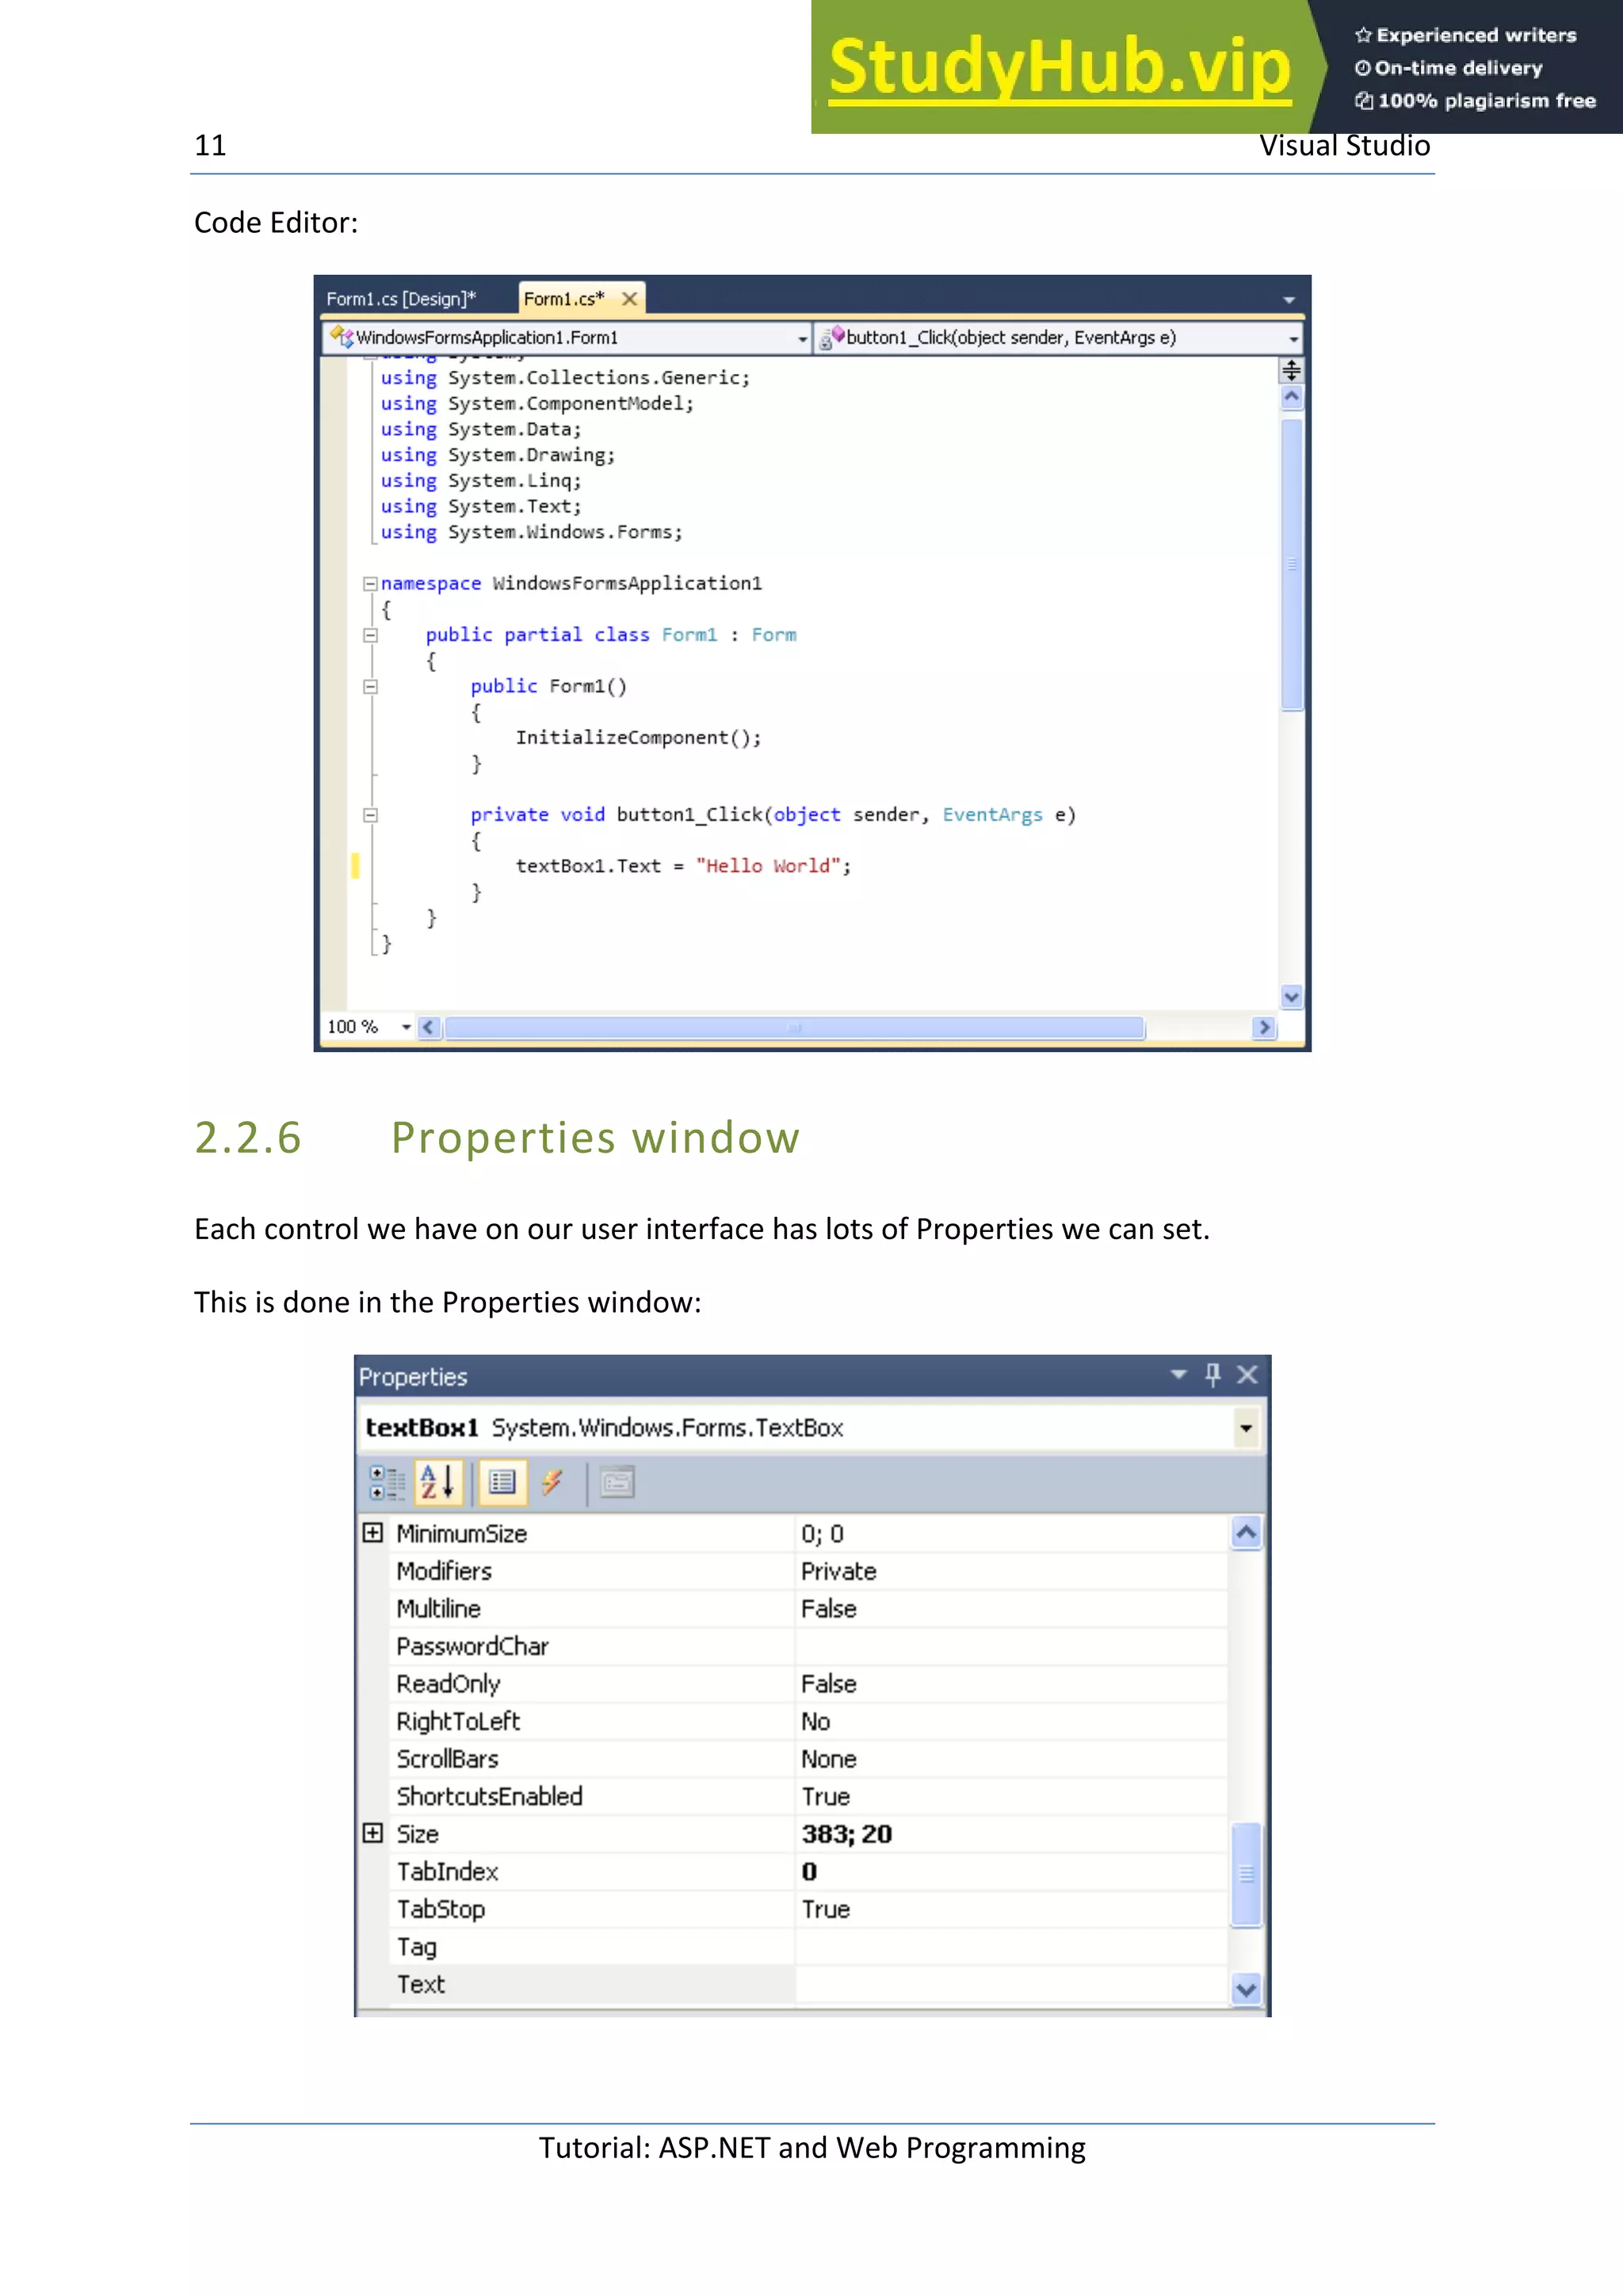This screenshot has width=1623, height=2296.
Task: Click the InitializeComponent(); line
Action: [x=638, y=738]
